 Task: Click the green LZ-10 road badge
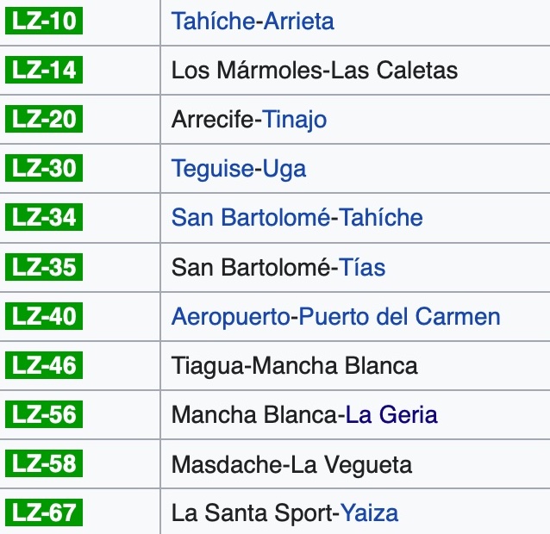click(x=44, y=20)
